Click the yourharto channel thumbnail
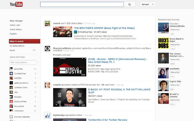The image size is (194, 121). pos(163,73)
